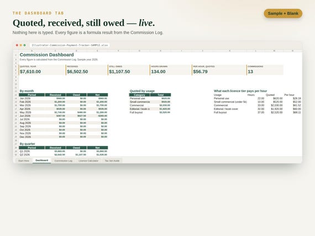Select Full buyout row in licence tier table
The width and height of the screenshot is (315, 236).
(220, 112)
